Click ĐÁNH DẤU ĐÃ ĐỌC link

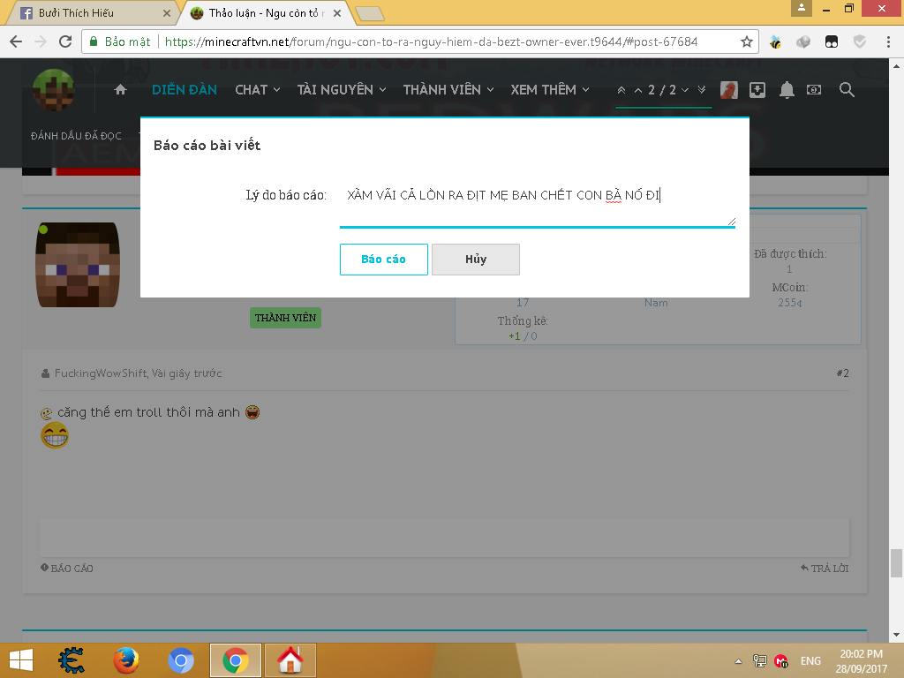point(76,136)
